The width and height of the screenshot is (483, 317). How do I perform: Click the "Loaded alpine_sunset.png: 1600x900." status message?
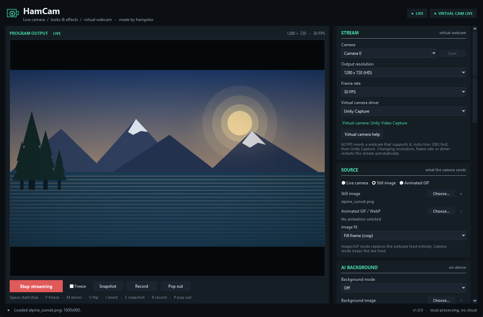pyautogui.click(x=48, y=310)
